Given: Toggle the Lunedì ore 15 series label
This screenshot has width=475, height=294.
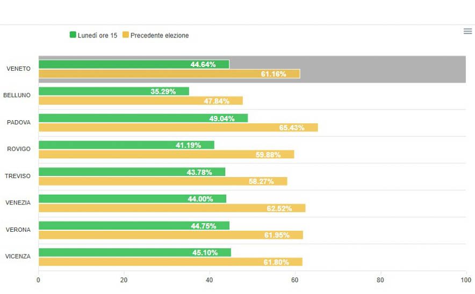Looking at the screenshot, I should [x=98, y=35].
